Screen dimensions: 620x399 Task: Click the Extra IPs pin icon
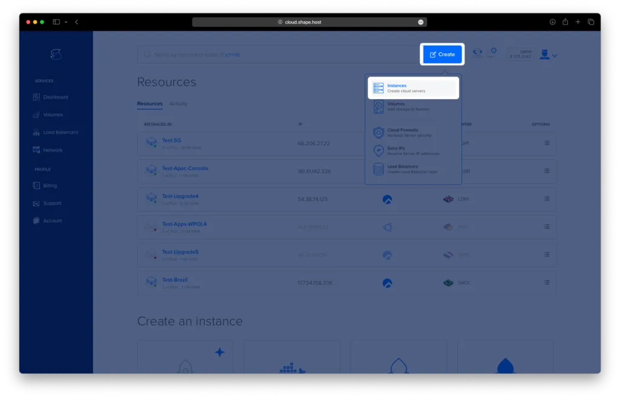click(x=378, y=151)
